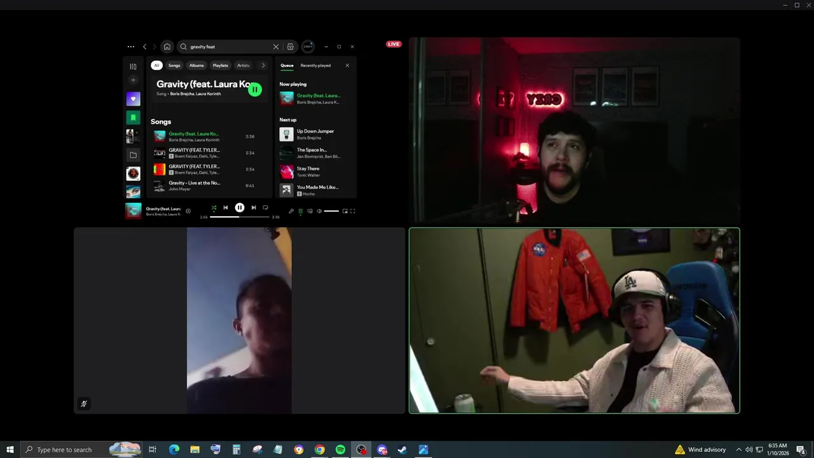Open Steam from the taskbar
The height and width of the screenshot is (458, 814).
403,450
